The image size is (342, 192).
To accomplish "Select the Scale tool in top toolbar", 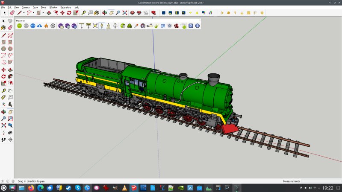I will pyautogui.click(x=76, y=13).
